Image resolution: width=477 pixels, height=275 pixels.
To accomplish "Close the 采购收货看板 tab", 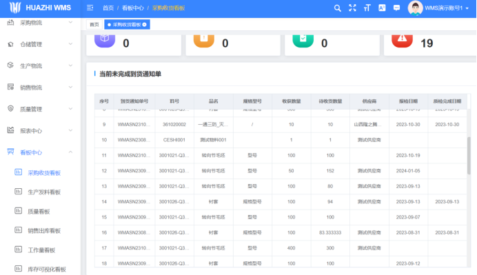I will click(145, 25).
